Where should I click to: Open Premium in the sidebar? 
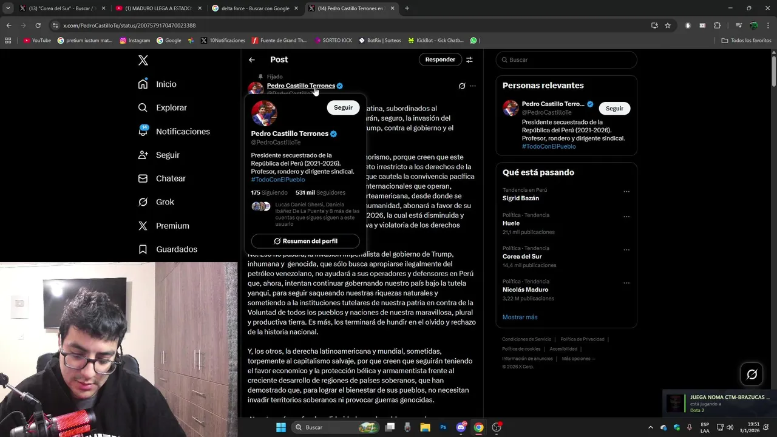[164, 226]
